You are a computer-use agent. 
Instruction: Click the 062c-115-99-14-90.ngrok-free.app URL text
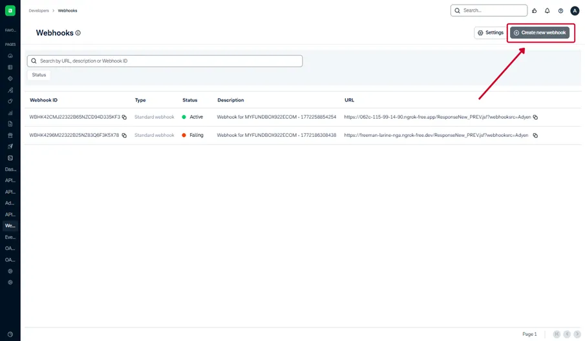click(437, 117)
